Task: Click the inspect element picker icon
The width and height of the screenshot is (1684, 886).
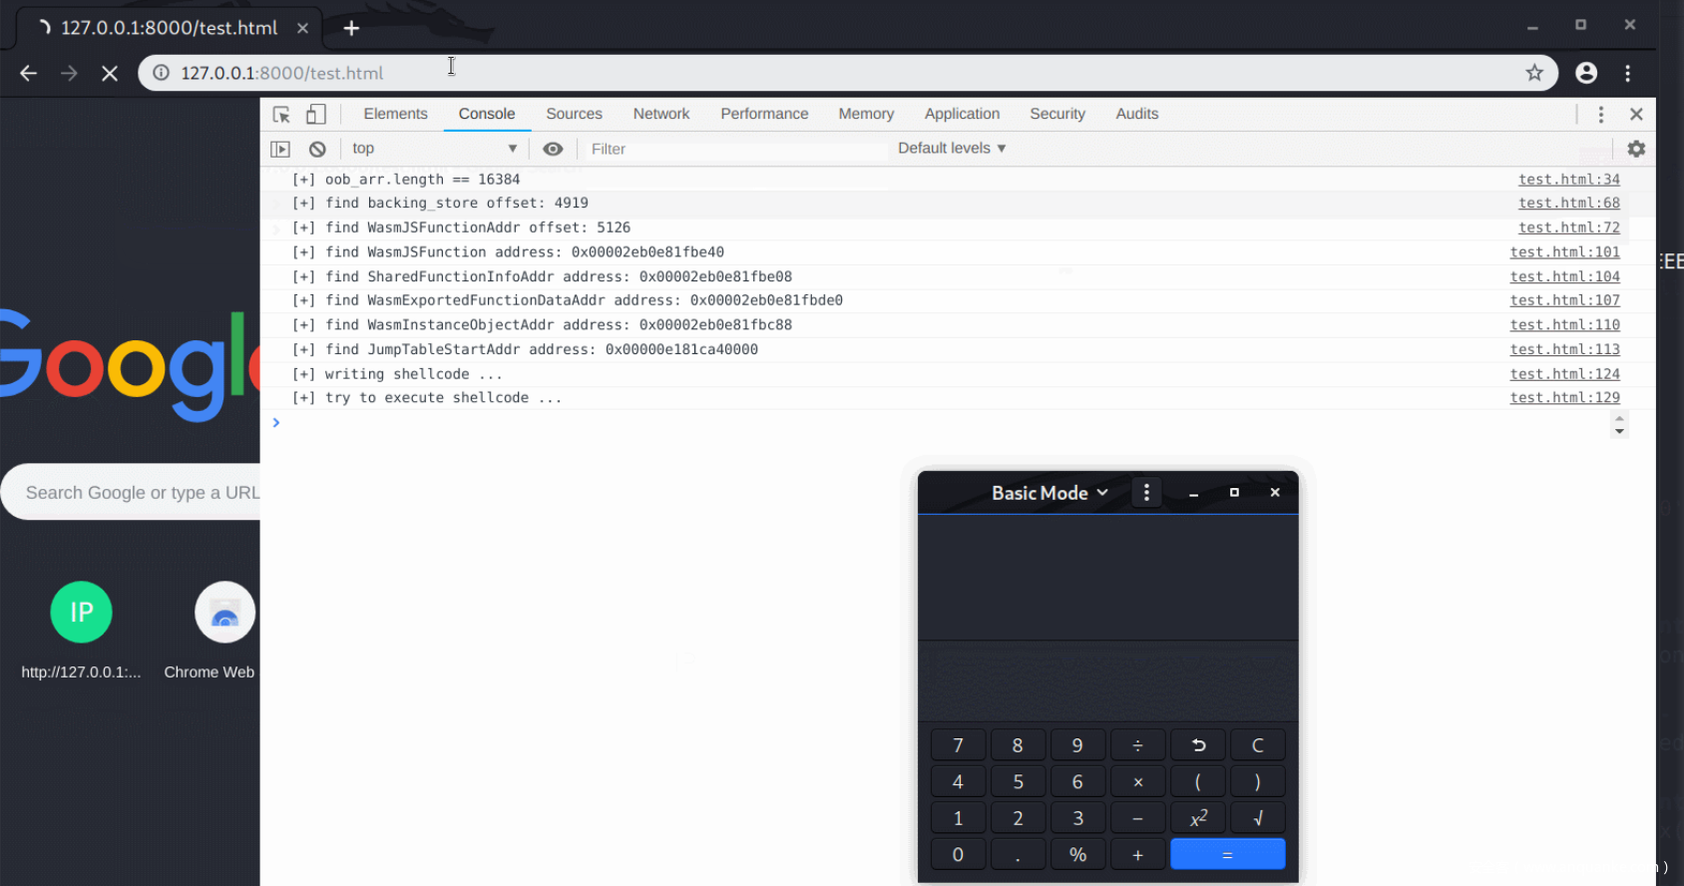Action: pyautogui.click(x=281, y=115)
